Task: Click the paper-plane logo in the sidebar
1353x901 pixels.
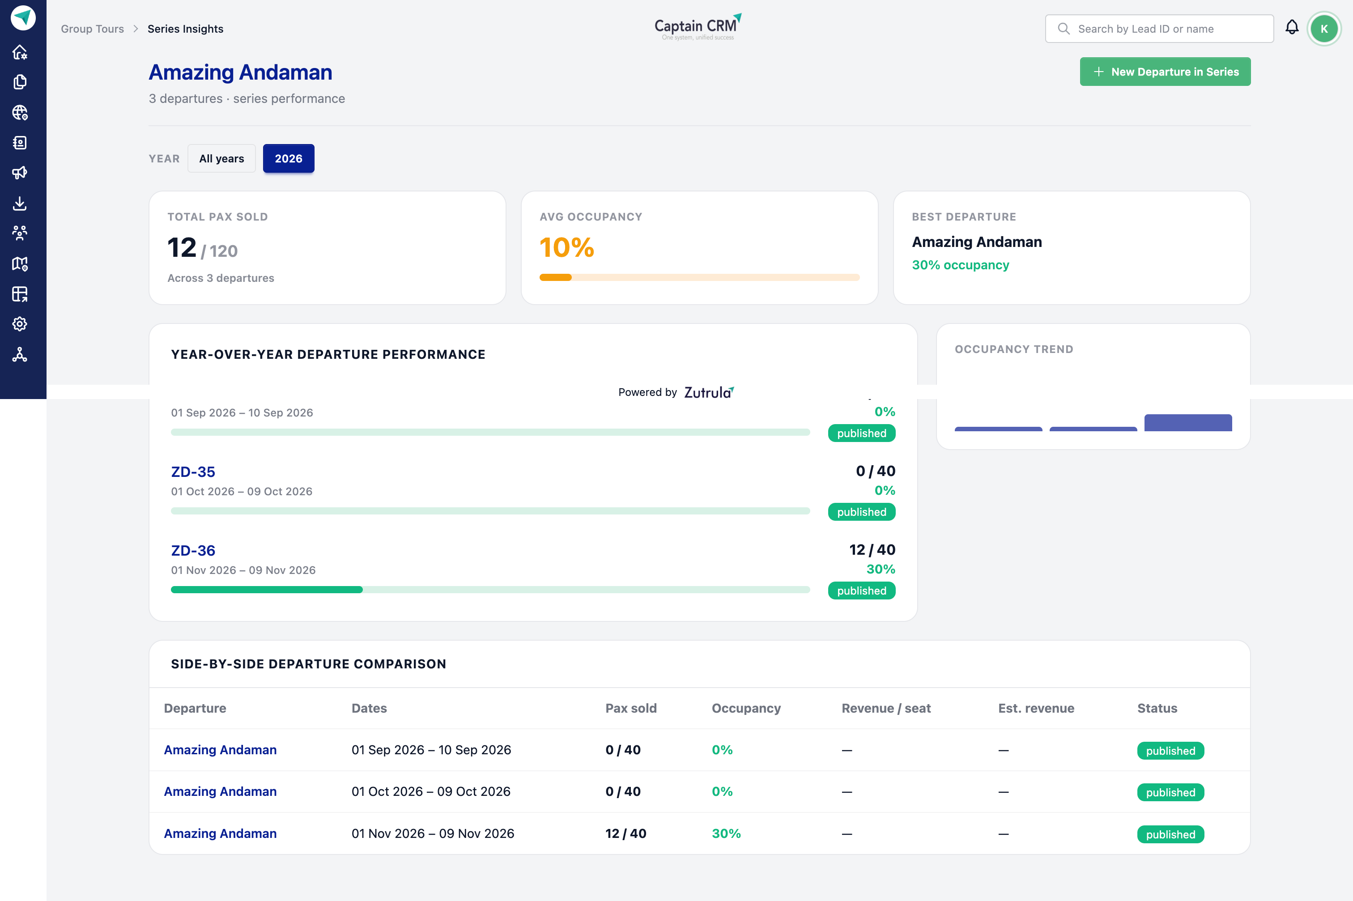Action: 23,18
